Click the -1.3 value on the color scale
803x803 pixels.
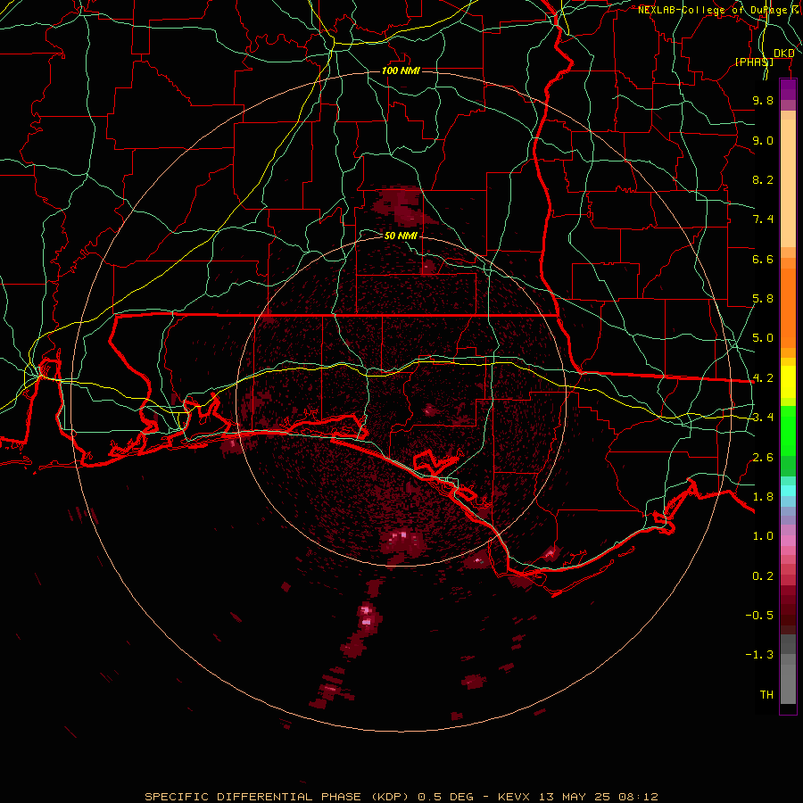click(759, 655)
